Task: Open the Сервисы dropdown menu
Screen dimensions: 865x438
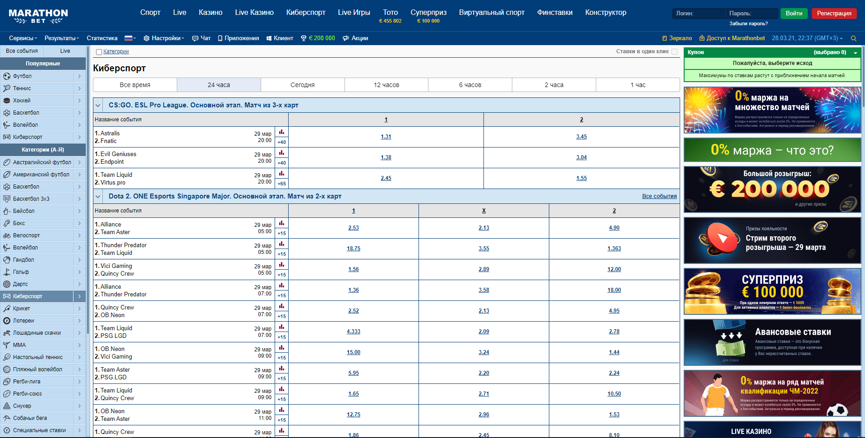Action: [x=23, y=38]
